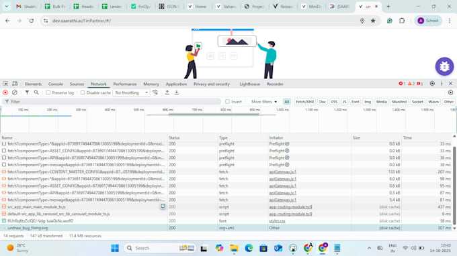The image size is (457, 256).
Task: Open the School profile menu
Action: point(428,21)
